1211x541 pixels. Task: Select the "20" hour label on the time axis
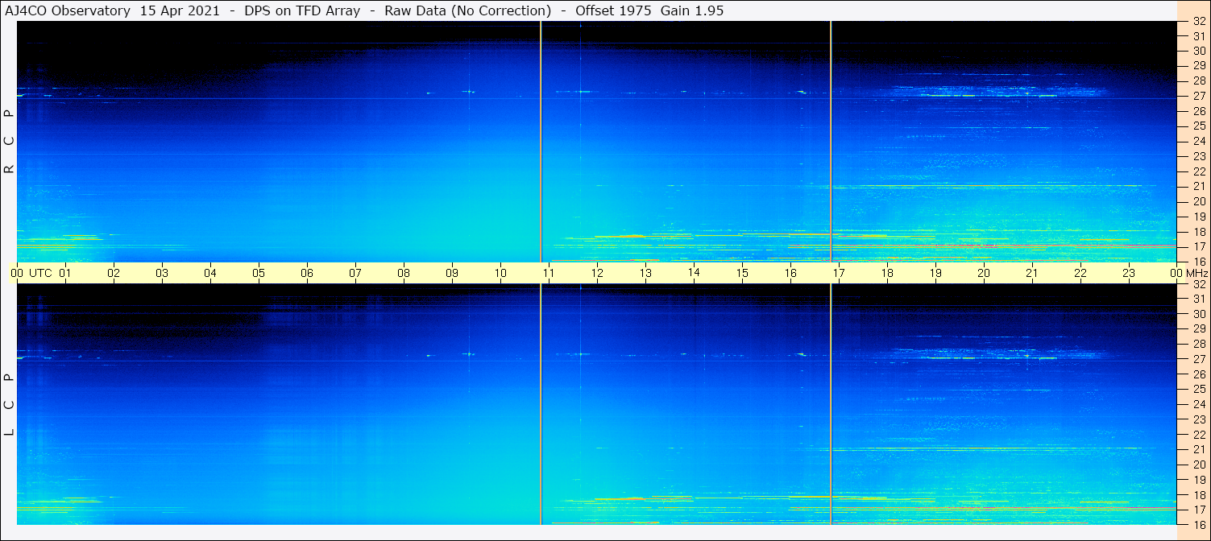(984, 273)
